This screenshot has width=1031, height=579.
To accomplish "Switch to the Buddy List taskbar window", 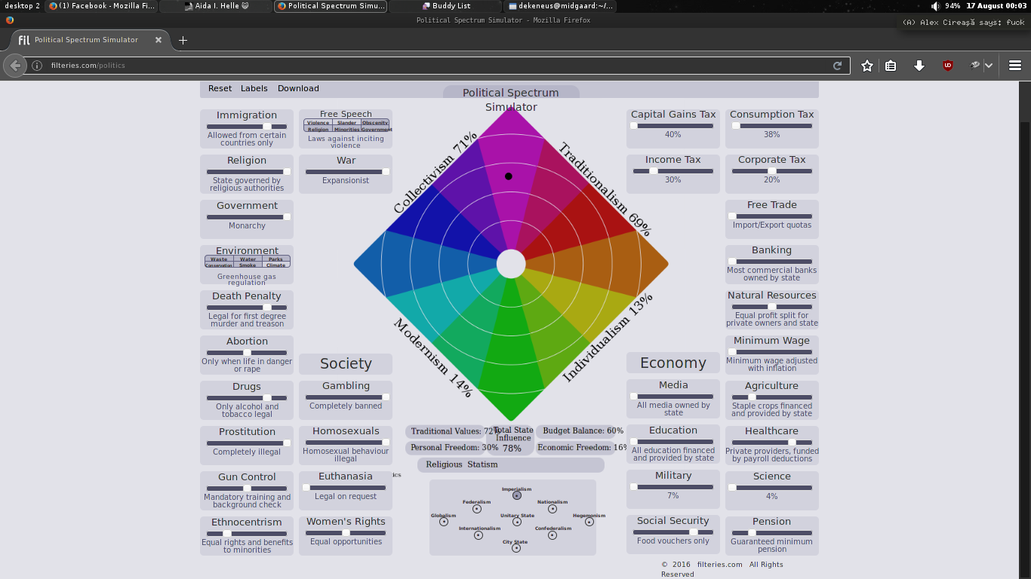I will pyautogui.click(x=445, y=6).
